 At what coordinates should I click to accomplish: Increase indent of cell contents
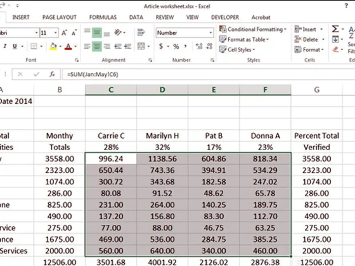tap(128, 46)
